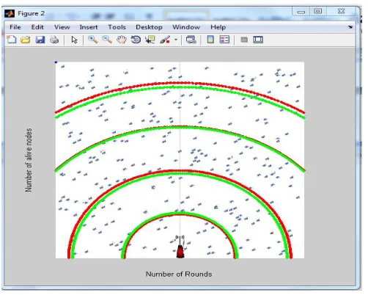Toggle the Data Cursor tool
This screenshot has width=368, height=295.
tap(150, 40)
